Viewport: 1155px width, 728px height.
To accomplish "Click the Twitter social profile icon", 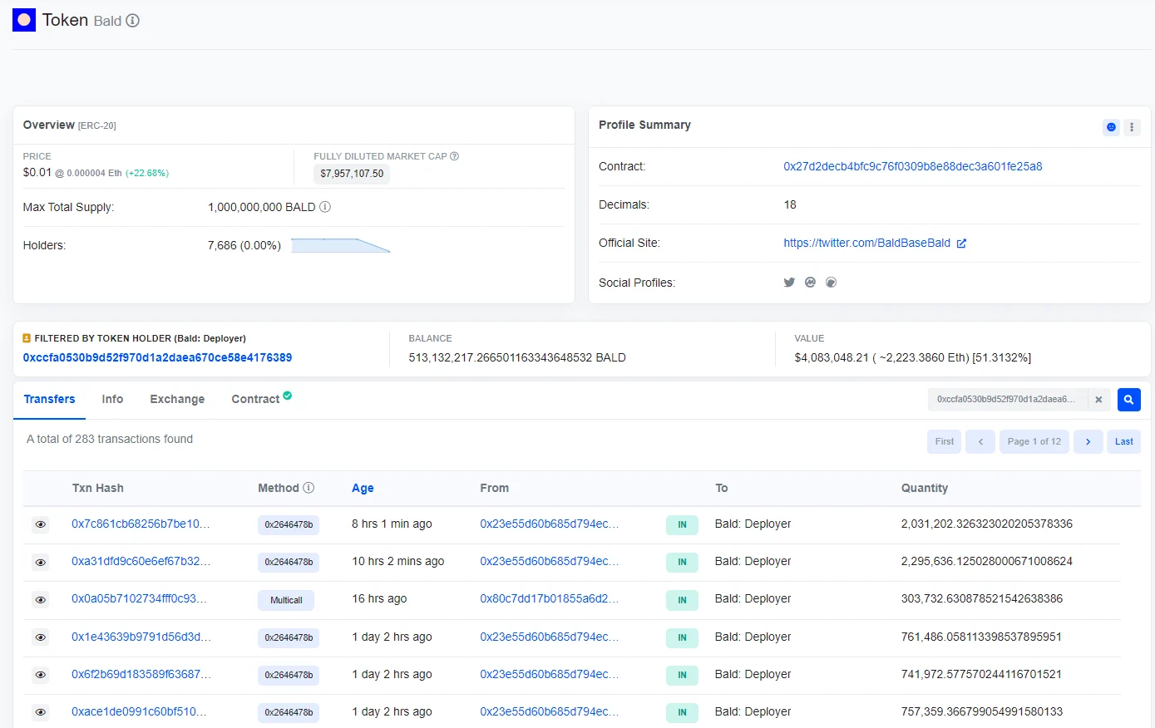I will tap(789, 283).
